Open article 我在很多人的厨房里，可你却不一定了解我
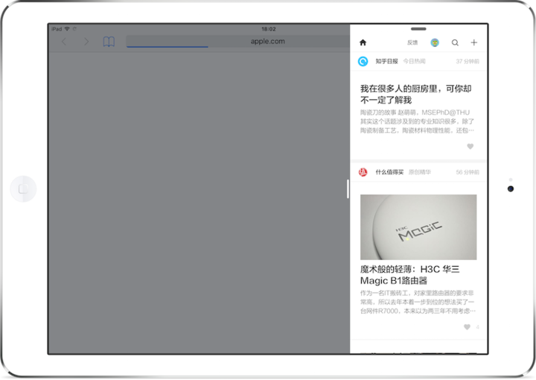Viewport: 536px width, 380px height. point(415,94)
